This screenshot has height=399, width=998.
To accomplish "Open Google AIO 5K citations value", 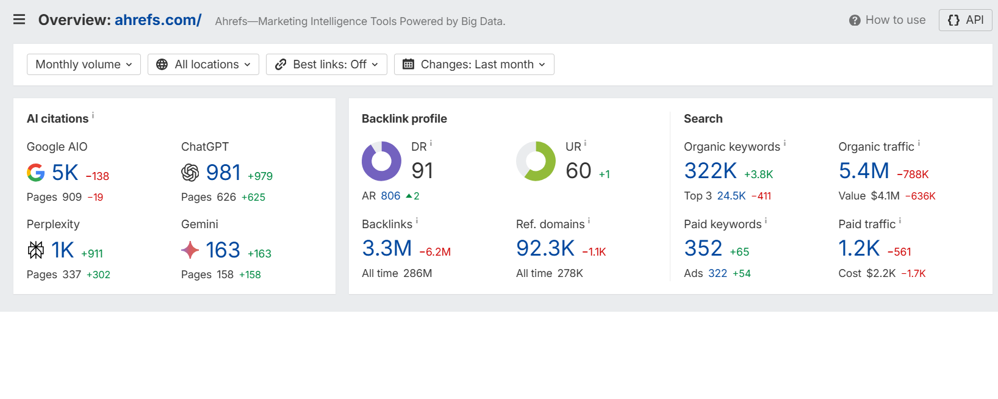I will point(65,173).
